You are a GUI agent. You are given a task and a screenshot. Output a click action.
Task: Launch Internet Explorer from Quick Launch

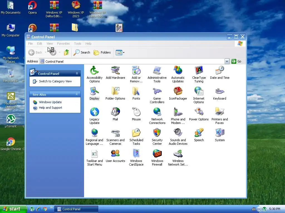point(38,209)
